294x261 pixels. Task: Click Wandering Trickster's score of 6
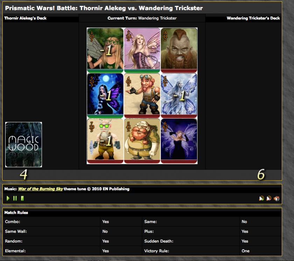261,174
